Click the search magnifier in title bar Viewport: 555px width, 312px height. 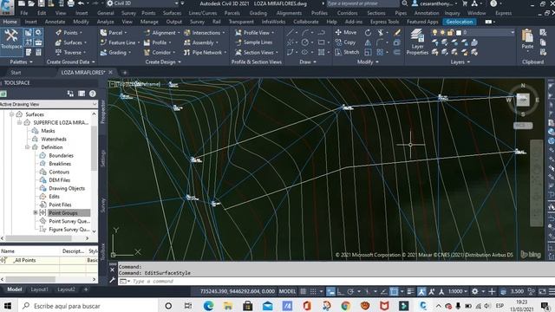[x=405, y=3]
